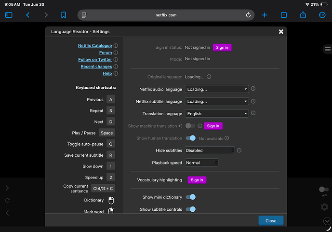332x232 pixels.
Task: Tap the Safari bookmarks icon
Action: tap(64, 15)
